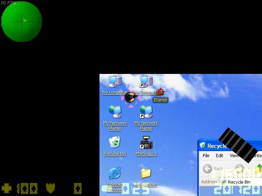Launch the MWSnap 3 camera icon

(146, 143)
